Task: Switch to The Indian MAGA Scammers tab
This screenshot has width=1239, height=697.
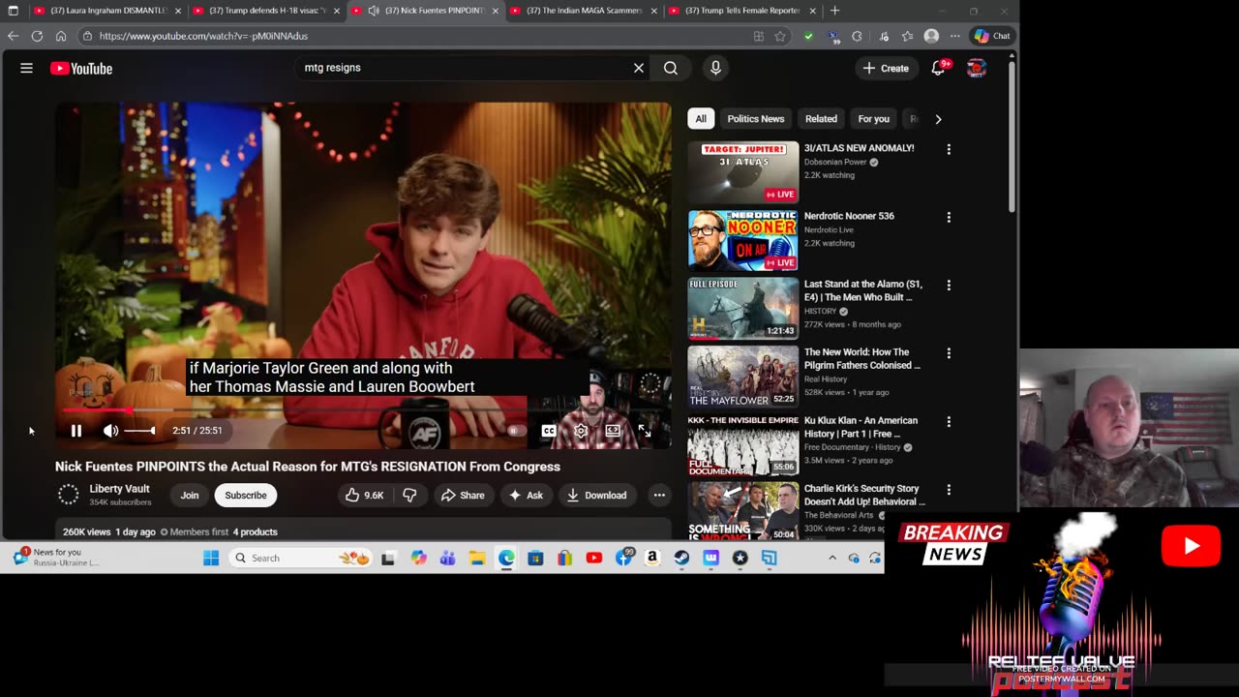Action: click(x=584, y=11)
